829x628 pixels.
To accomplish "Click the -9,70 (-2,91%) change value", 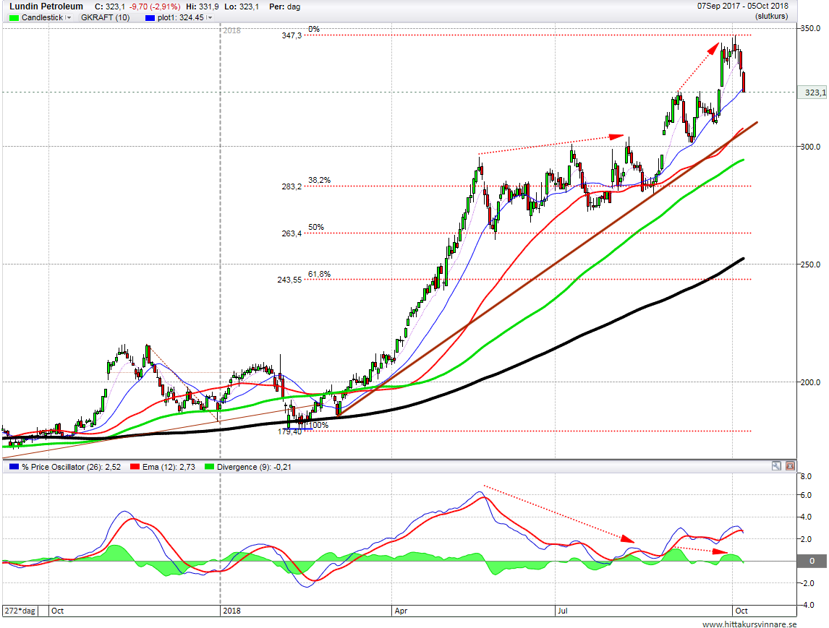I will 155,7.
